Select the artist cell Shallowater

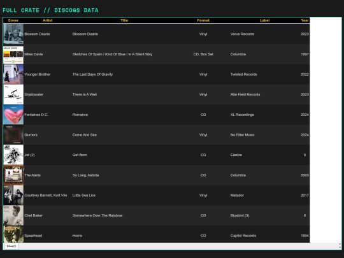pyautogui.click(x=34, y=94)
